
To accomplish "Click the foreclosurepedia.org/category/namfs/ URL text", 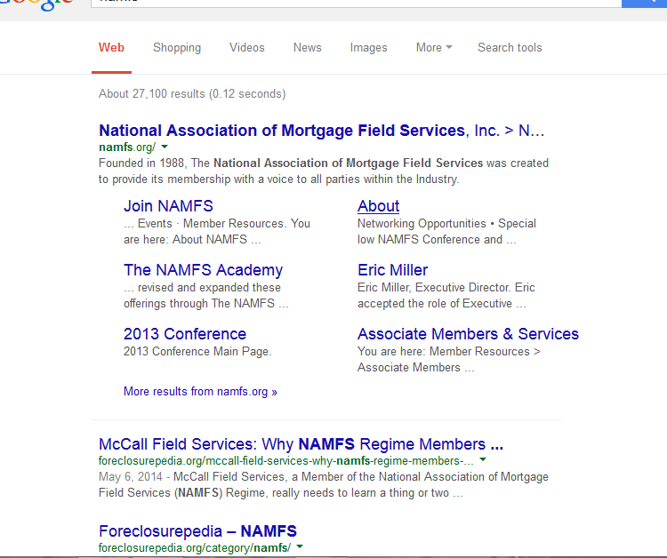I will click(x=195, y=548).
